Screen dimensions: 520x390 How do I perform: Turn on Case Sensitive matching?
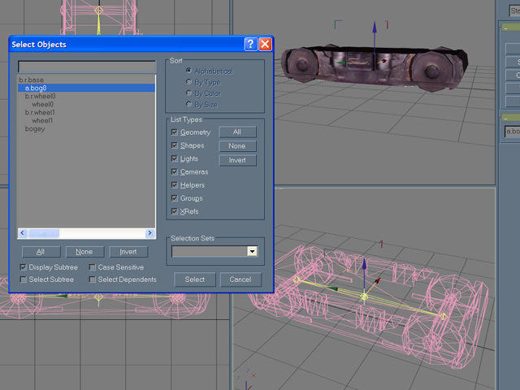tap(93, 267)
